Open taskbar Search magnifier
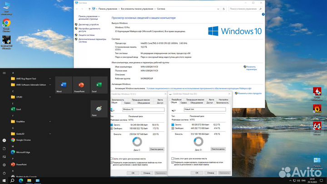The height and width of the screenshot is (184, 327). coord(12,180)
